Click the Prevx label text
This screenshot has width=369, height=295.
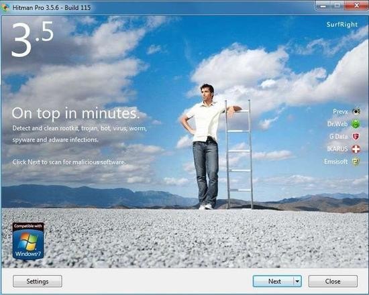[340, 111]
